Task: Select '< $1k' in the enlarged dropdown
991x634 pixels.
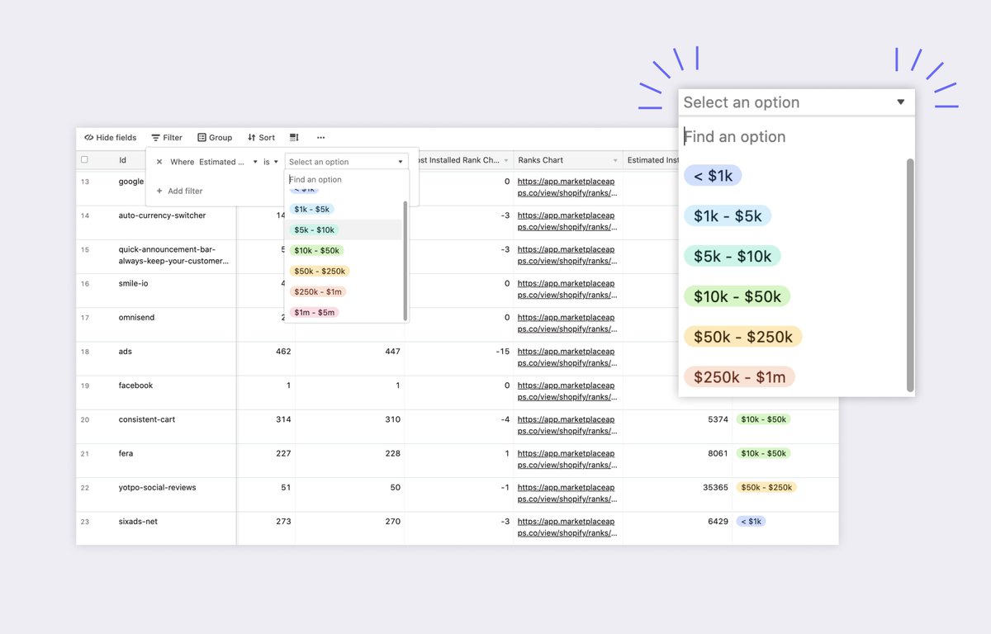Action: 713,176
